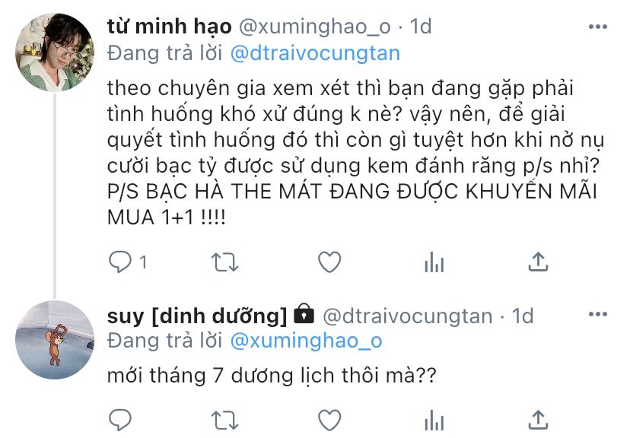The width and height of the screenshot is (630, 438).
Task: Retweet the 'mới tháng 7' reply
Action: click(x=224, y=420)
